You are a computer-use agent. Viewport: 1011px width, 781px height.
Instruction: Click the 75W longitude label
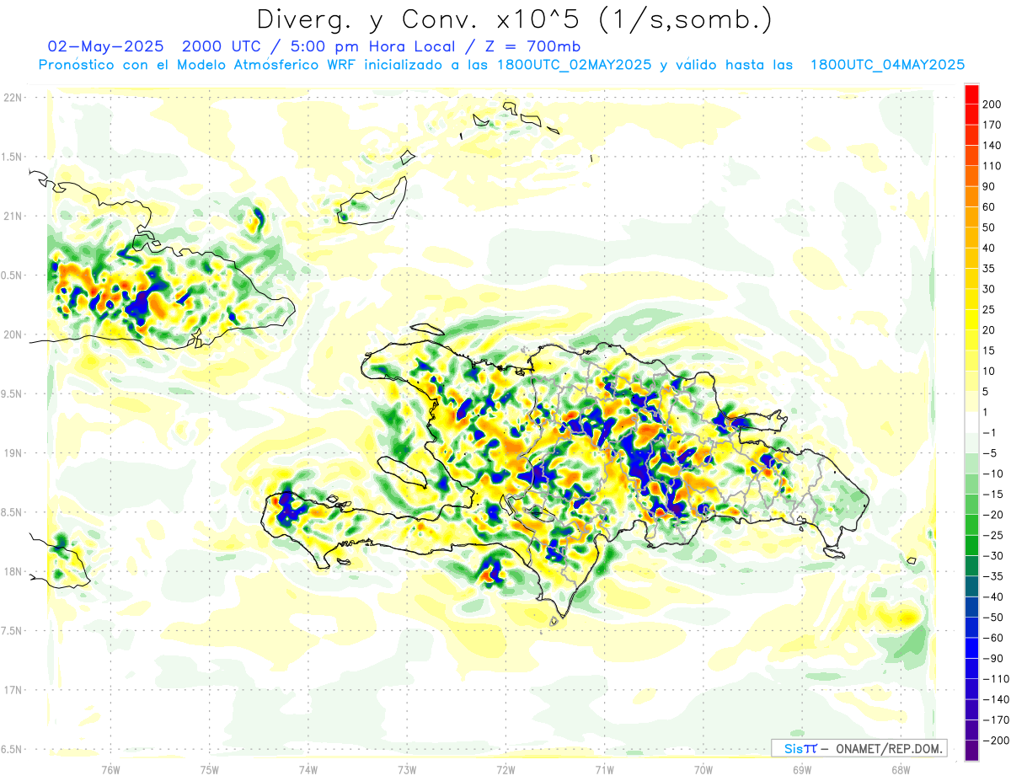[x=210, y=769]
